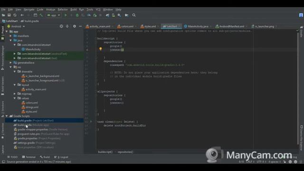Image resolution: width=304 pixels, height=171 pixels.
Task: Open the Build tool window button
Action: coord(45,157)
